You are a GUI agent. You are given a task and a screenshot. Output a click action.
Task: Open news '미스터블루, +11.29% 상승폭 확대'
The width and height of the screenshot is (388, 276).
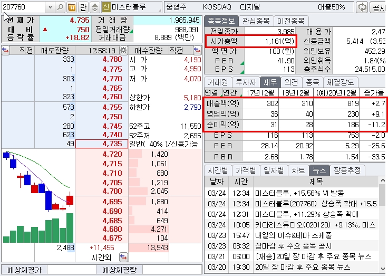point(307,214)
